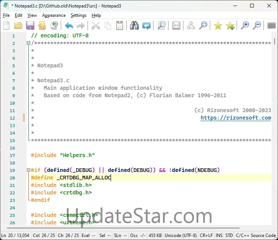Screen dimensions: 278x240
Task: Open file using the folder icon
Action: coord(18,25)
